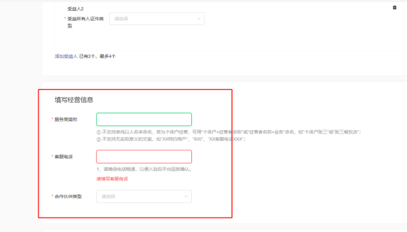Screen dimensions: 407x232
Task: Expand the 合作伙伴类型 dropdown
Action: tap(144, 197)
